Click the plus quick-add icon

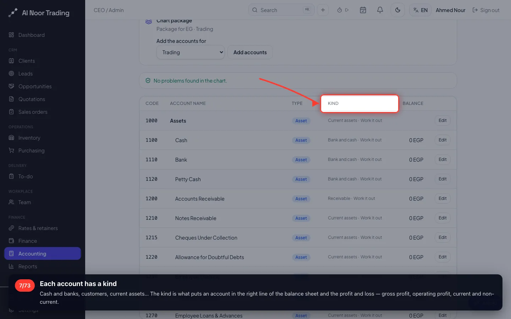pyautogui.click(x=323, y=10)
